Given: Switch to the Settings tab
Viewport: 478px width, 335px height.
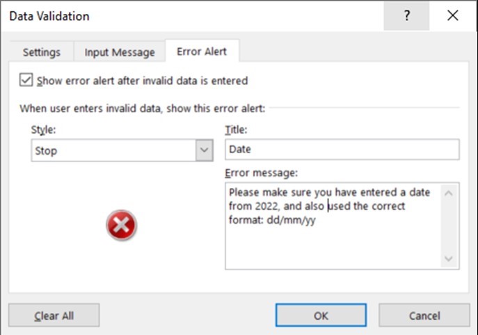Looking at the screenshot, I should [41, 52].
